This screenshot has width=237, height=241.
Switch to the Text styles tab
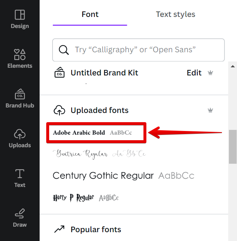point(175,15)
